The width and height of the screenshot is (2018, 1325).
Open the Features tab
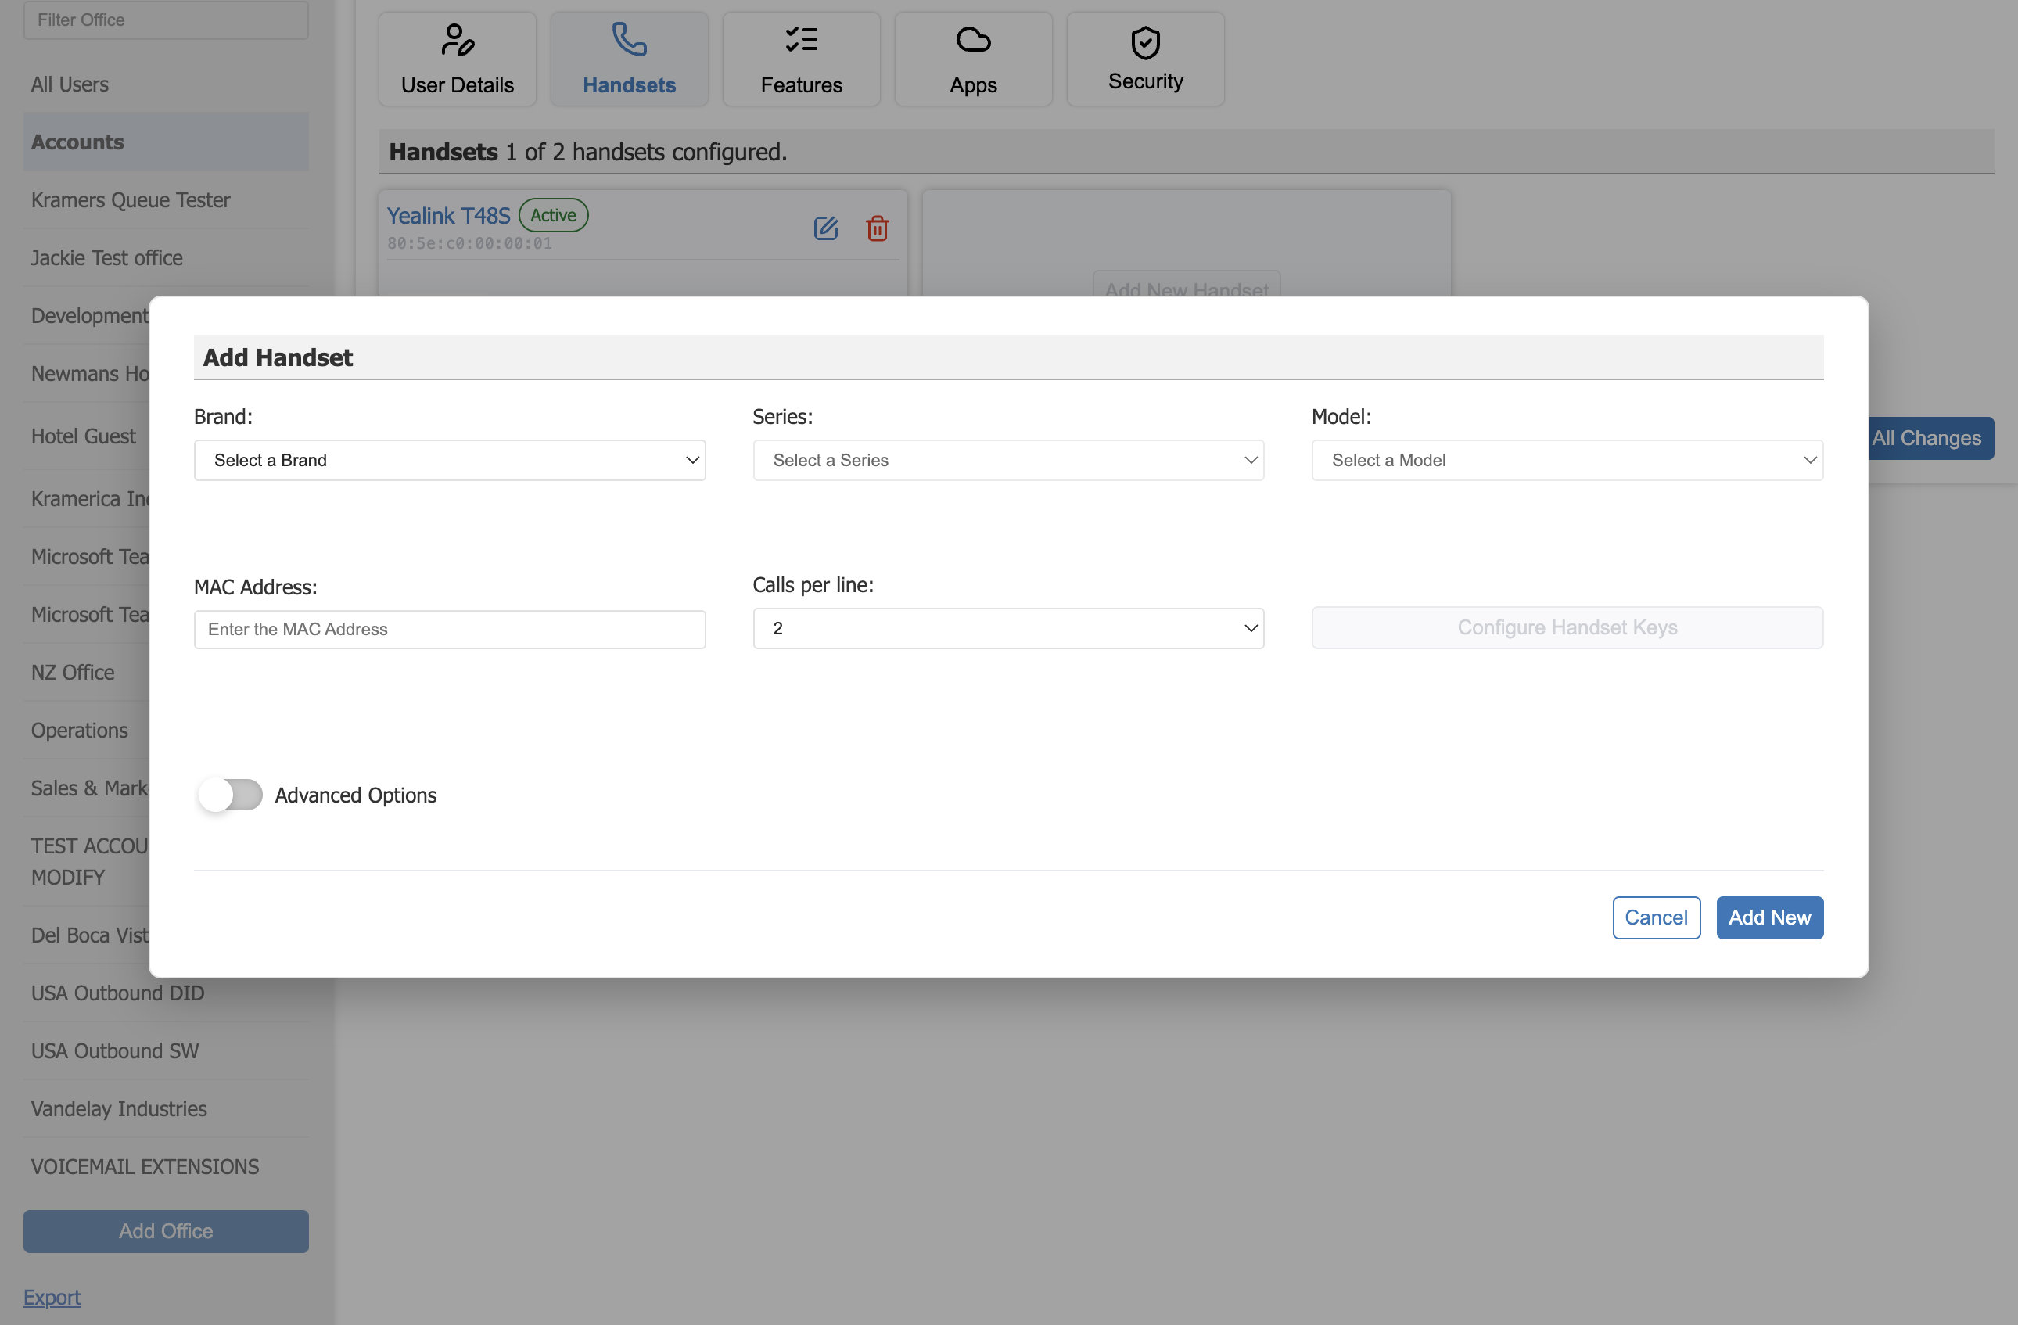click(x=801, y=59)
